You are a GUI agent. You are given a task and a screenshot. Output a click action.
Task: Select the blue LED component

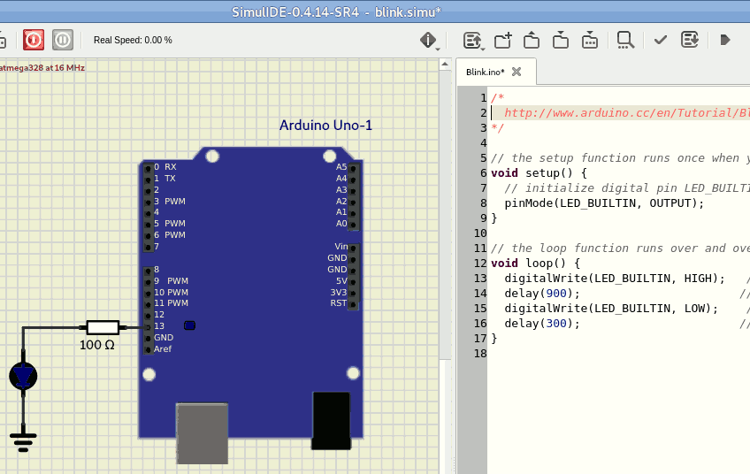[x=23, y=376]
